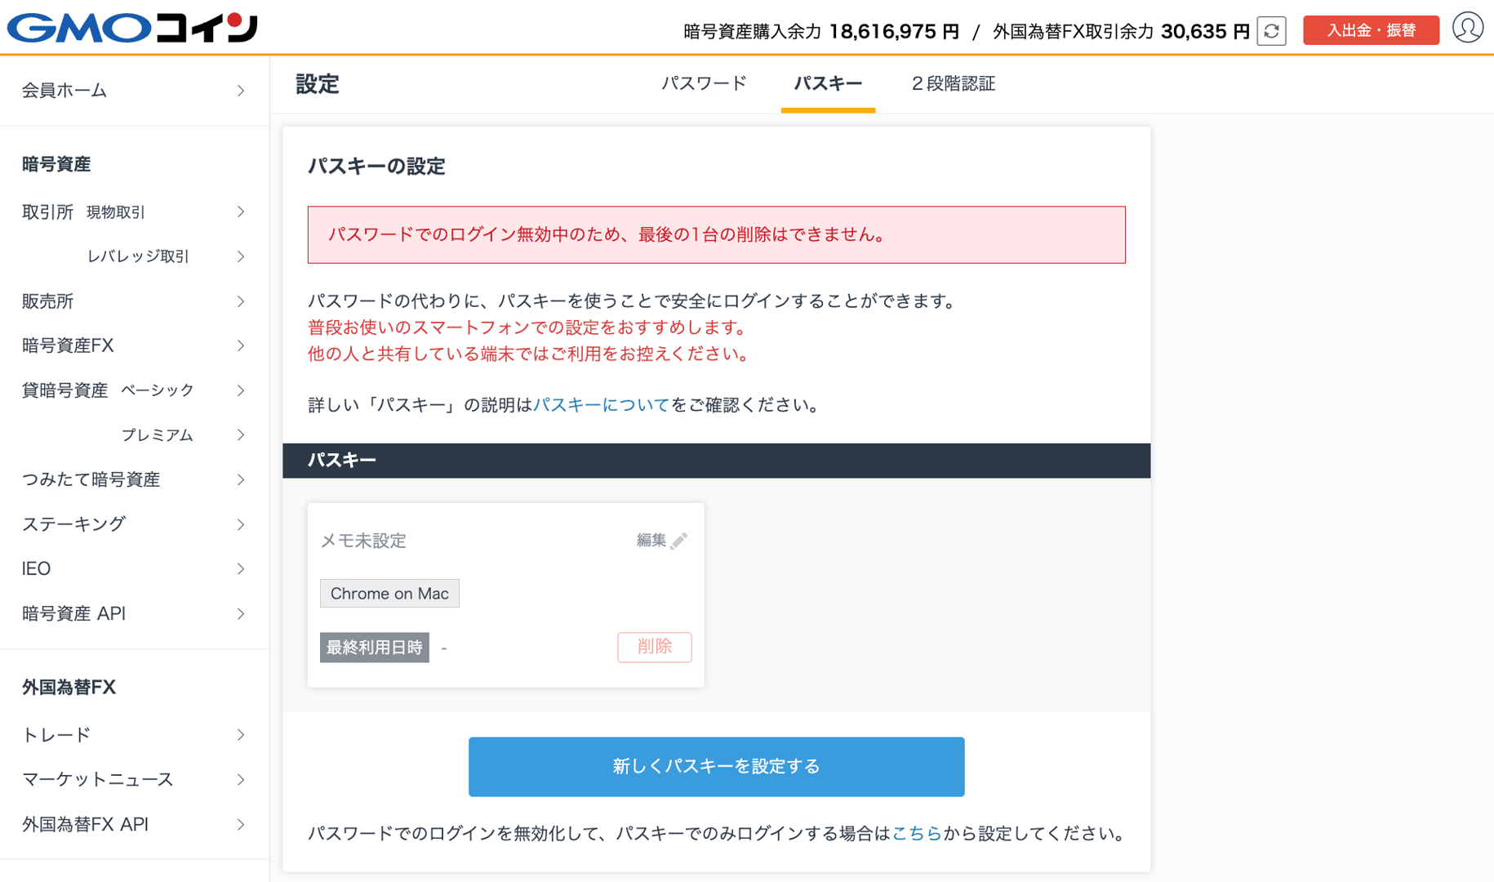
Task: Click chevron next to 暗号資産FX
Action: click(241, 345)
